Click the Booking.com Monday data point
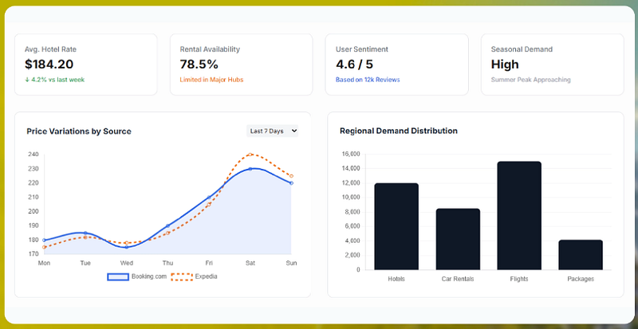The width and height of the screenshot is (638, 329). tap(44, 240)
